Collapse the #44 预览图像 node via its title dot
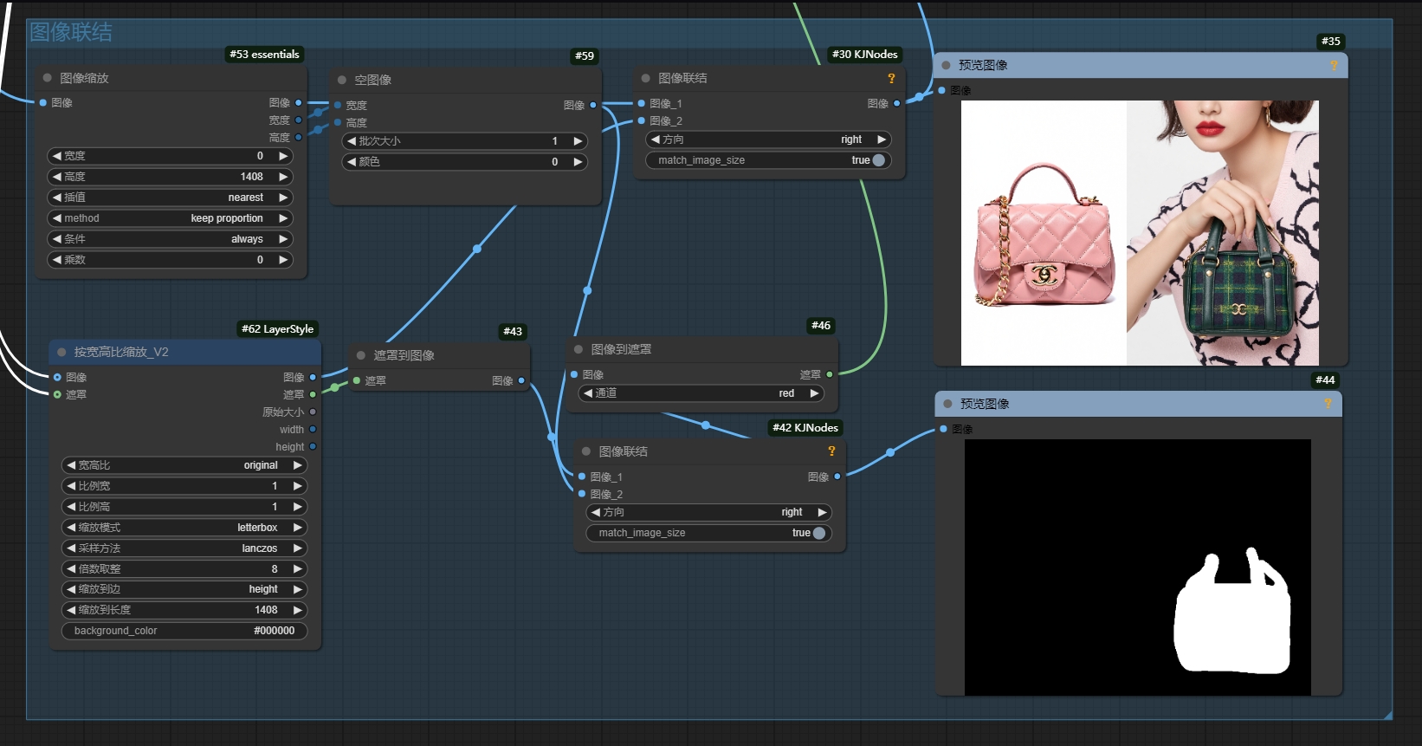Viewport: 1422px width, 746px height. tap(948, 404)
